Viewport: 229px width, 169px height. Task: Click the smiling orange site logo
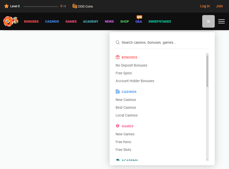coord(11,21)
